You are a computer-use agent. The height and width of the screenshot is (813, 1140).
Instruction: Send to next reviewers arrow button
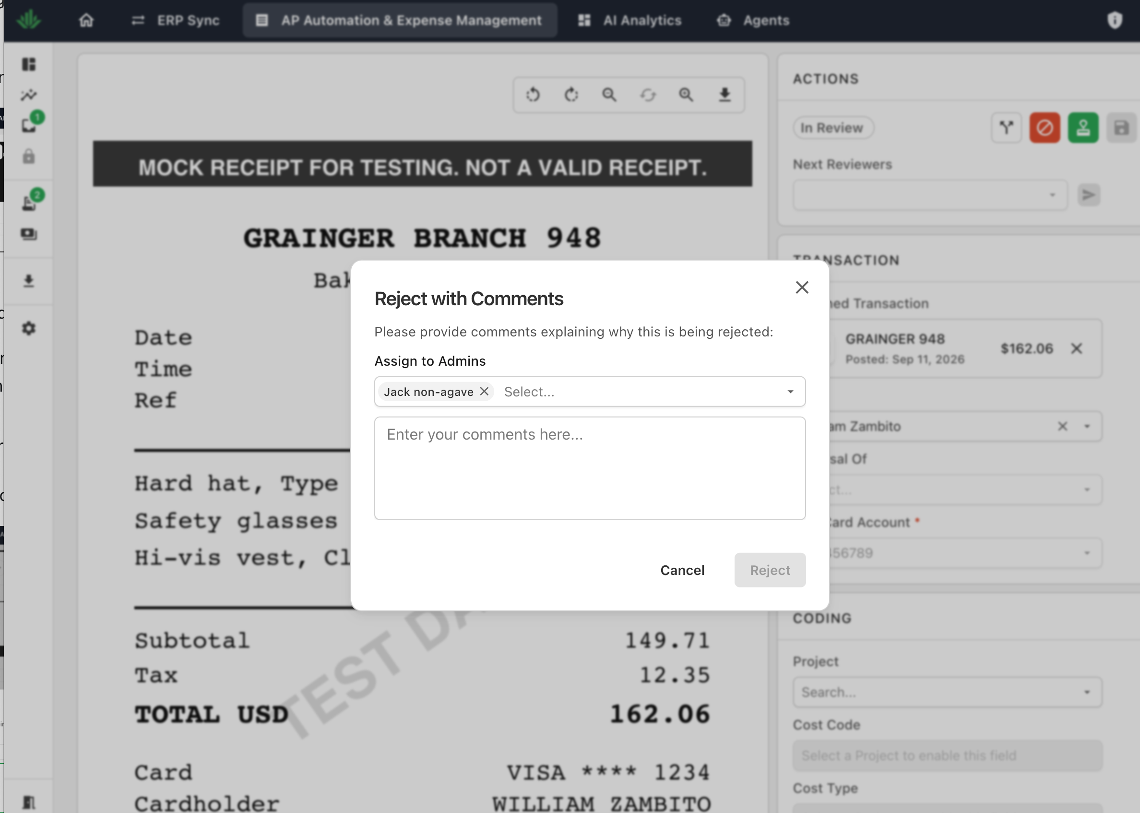1089,195
